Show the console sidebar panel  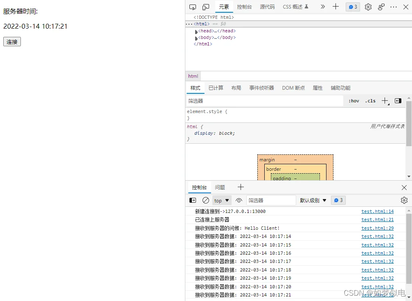tap(193, 200)
